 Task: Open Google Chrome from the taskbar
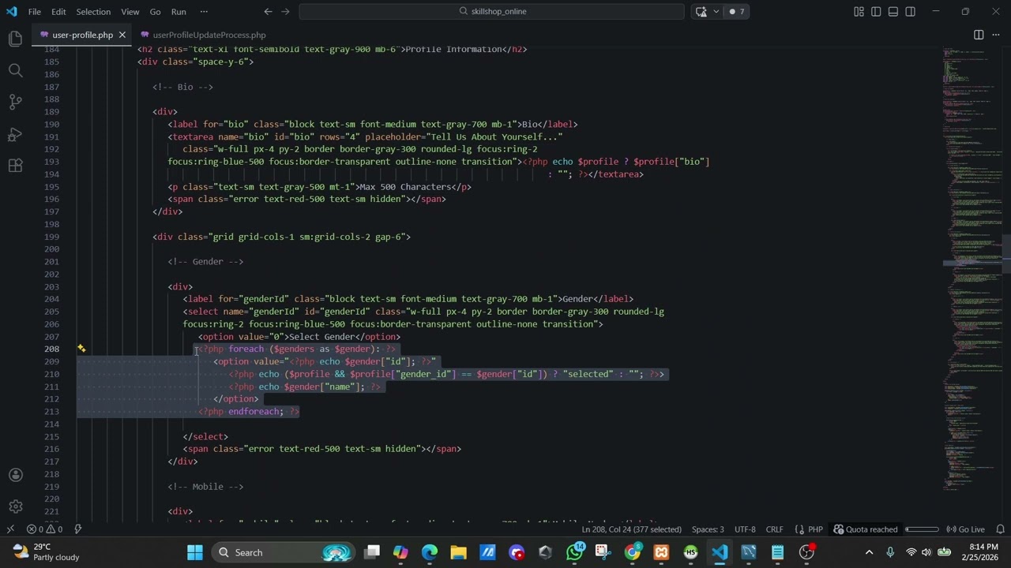633,552
